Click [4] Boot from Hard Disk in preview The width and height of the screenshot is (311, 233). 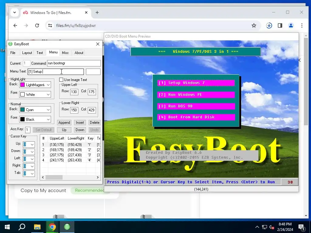[x=196, y=117]
